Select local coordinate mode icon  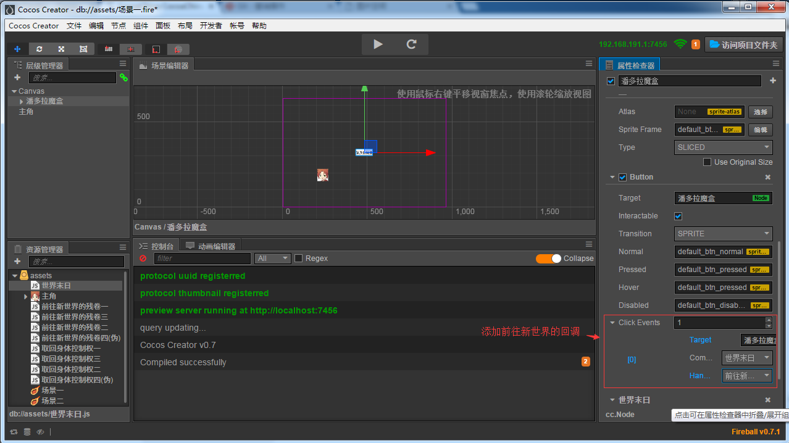(156, 49)
